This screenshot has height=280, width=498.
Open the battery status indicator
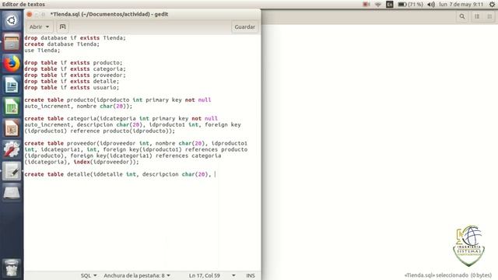point(410,5)
